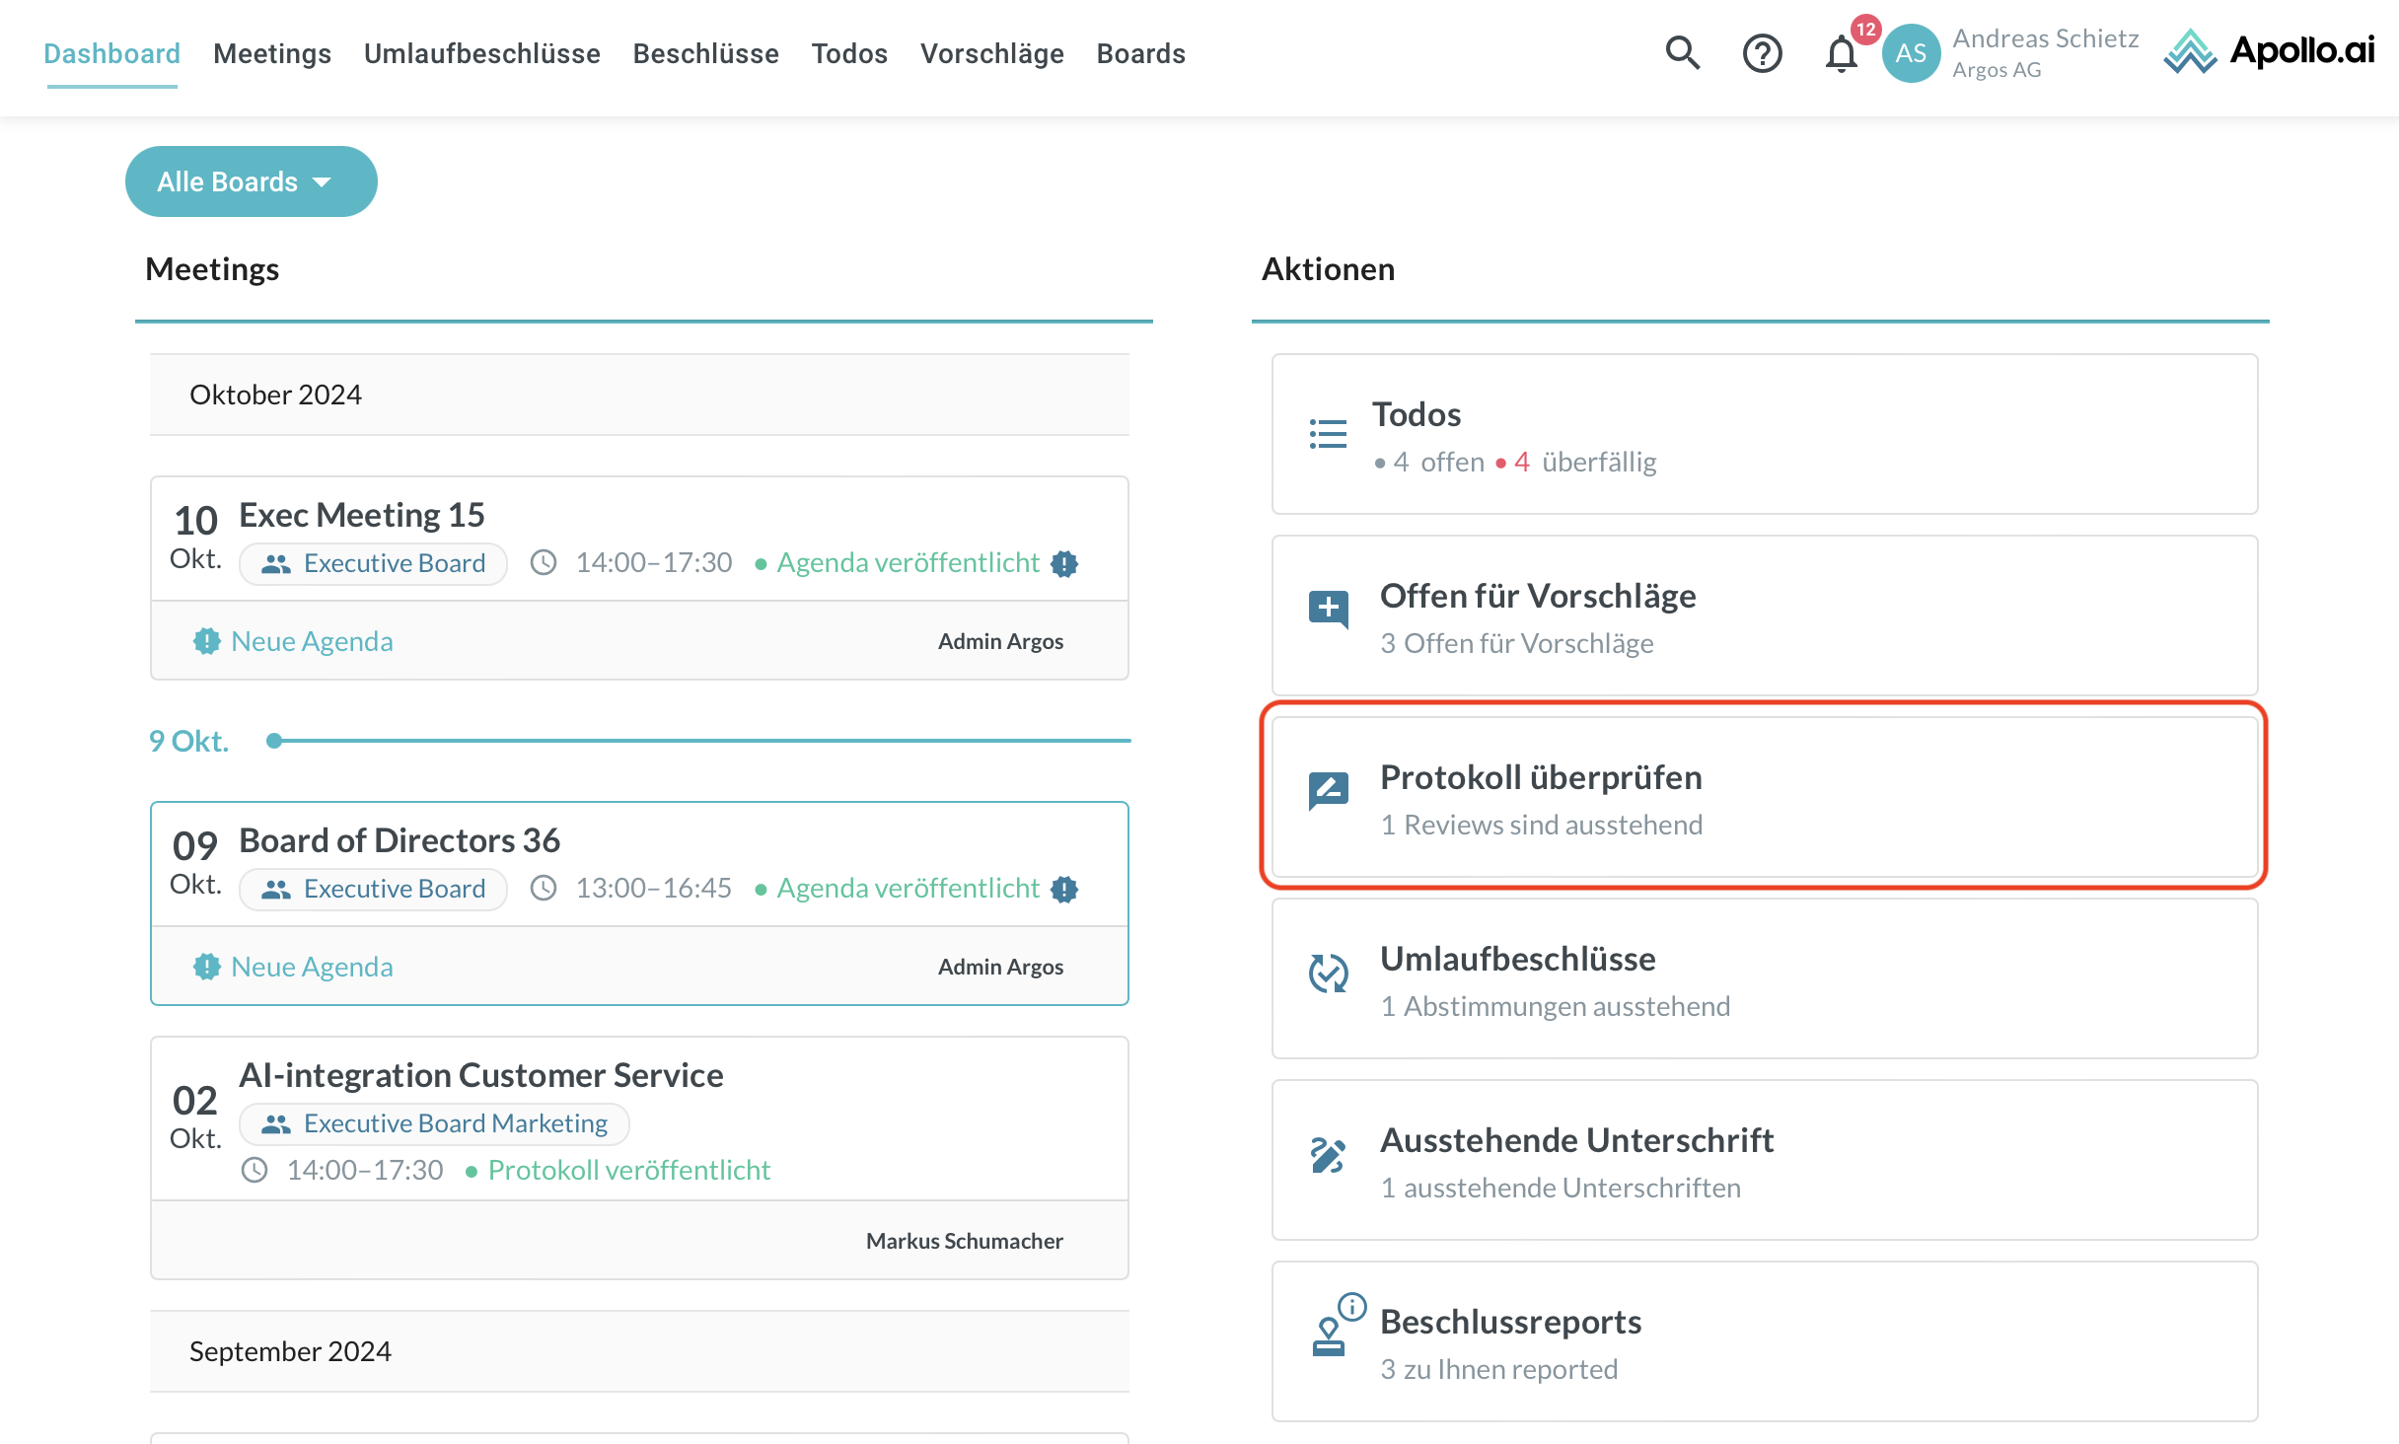Click the 9 Okt. timeline marker dot

click(274, 741)
